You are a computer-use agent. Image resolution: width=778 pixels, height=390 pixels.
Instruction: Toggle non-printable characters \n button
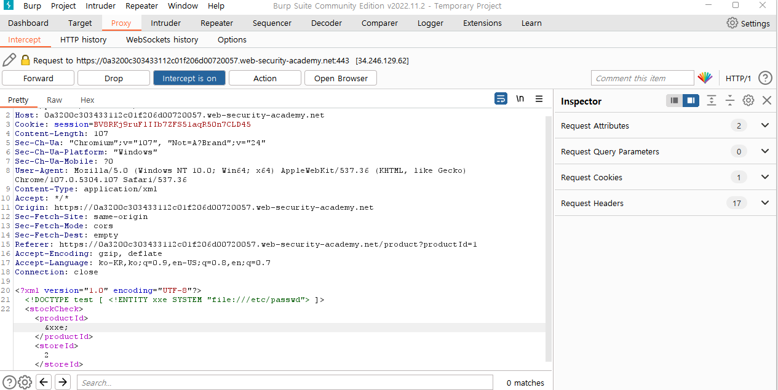pos(520,98)
